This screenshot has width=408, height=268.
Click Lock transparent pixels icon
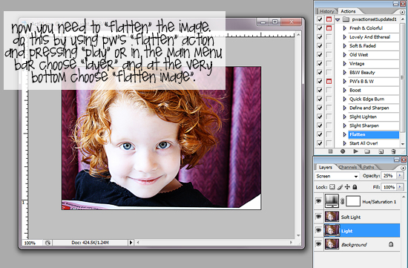point(332,187)
